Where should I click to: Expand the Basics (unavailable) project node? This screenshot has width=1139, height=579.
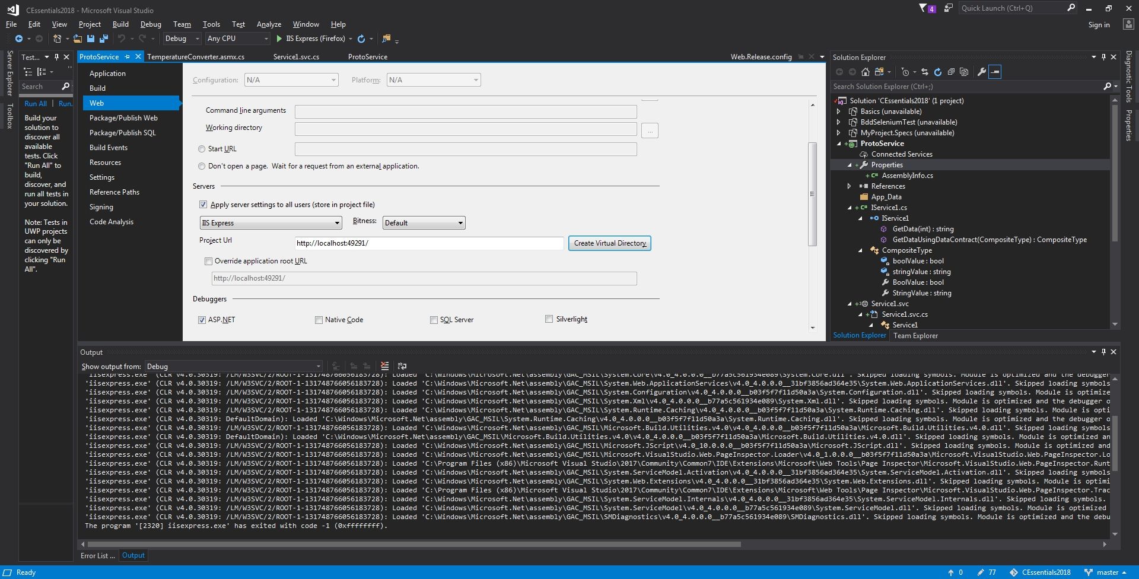838,112
